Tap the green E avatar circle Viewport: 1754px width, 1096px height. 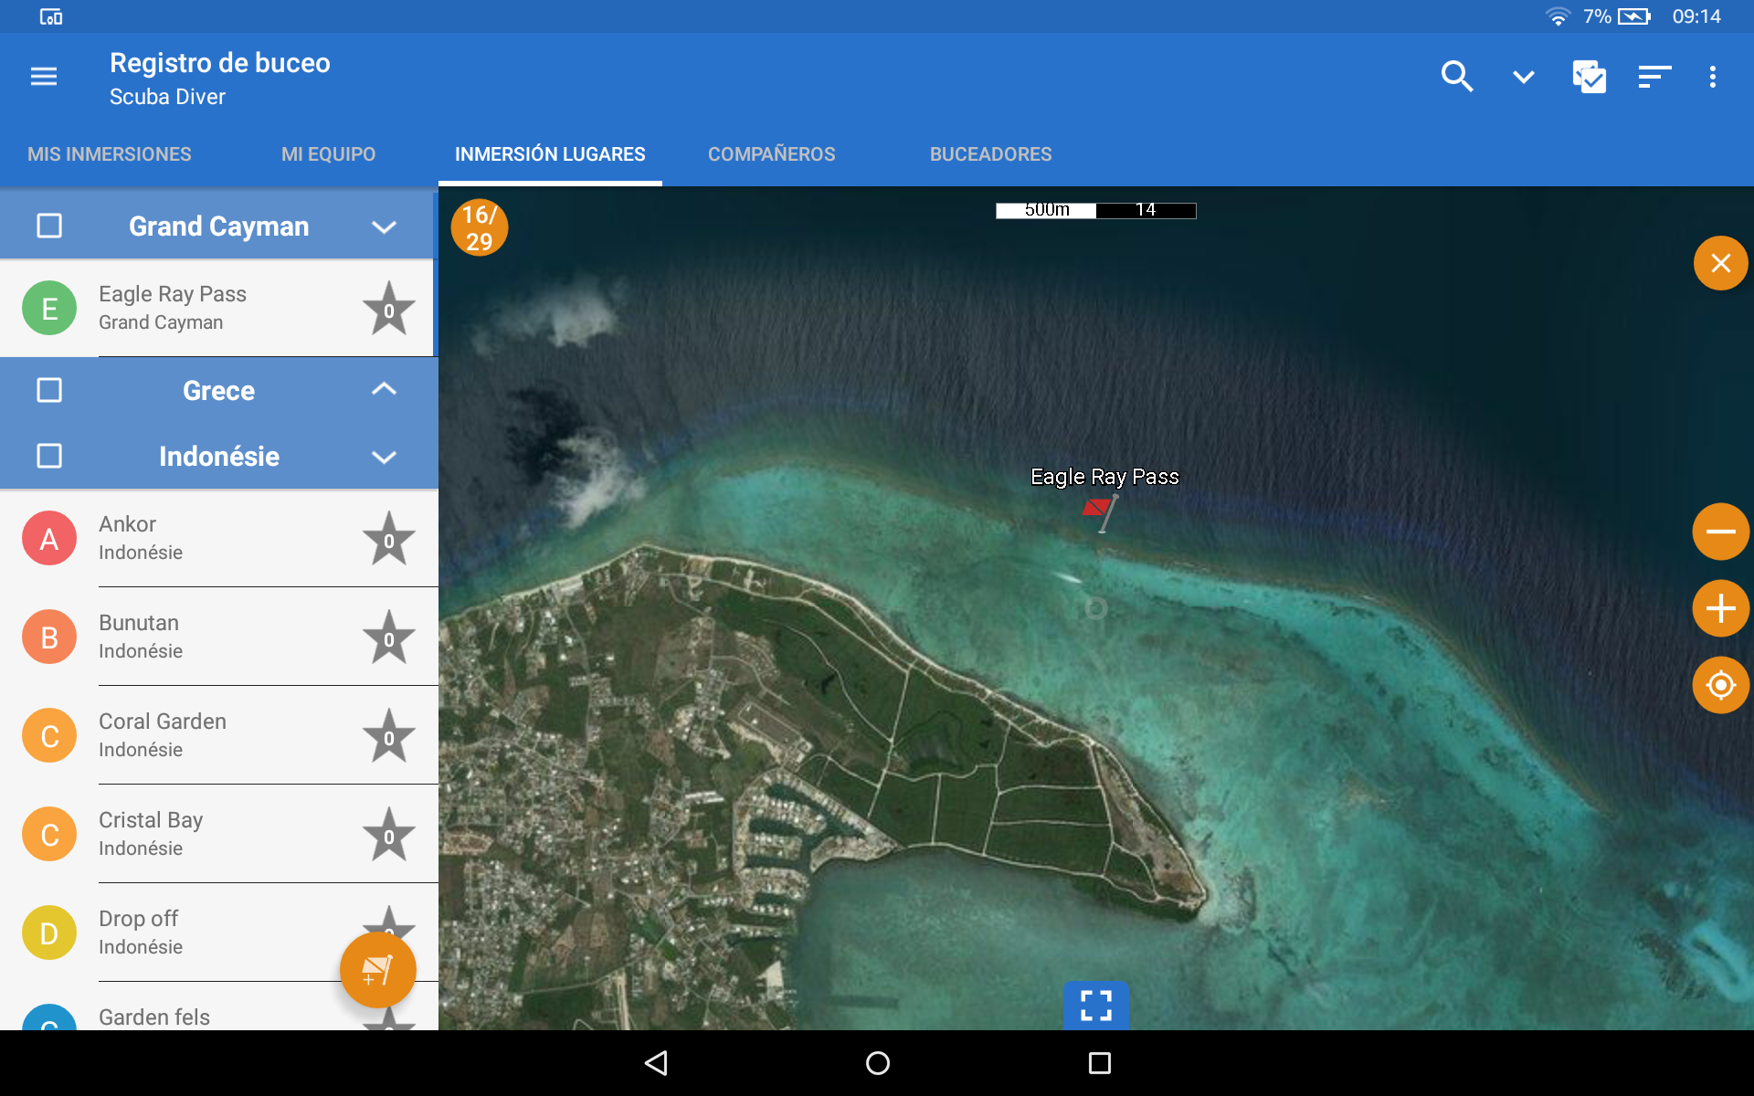pos(49,308)
